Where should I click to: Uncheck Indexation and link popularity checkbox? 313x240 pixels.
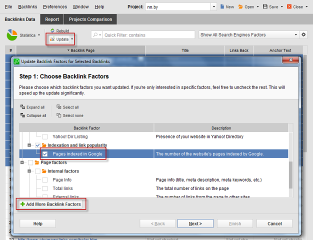[x=37, y=145]
